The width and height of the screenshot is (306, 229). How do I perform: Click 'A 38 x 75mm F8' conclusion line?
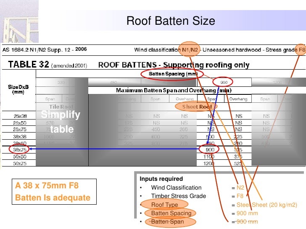tap(47, 185)
